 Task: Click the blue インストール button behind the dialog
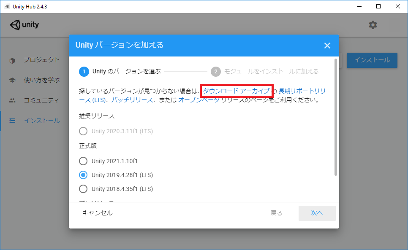pos(372,60)
